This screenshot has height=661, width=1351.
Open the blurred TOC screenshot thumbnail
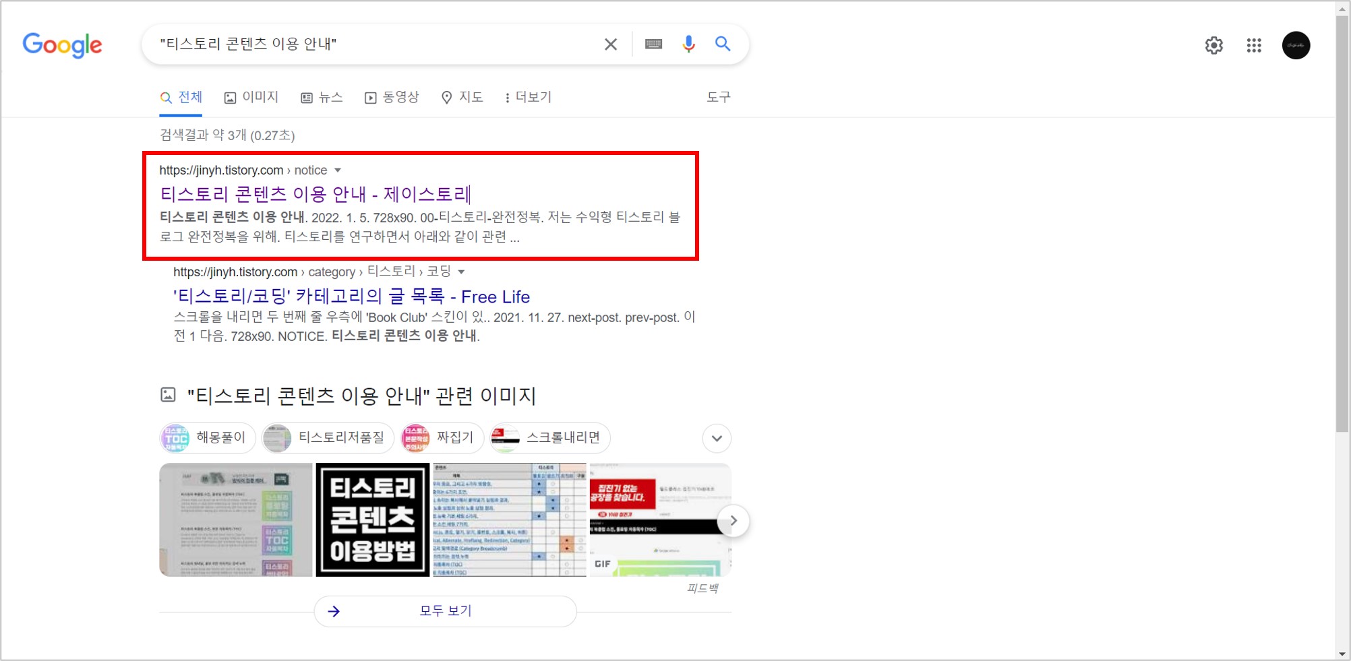coord(236,520)
